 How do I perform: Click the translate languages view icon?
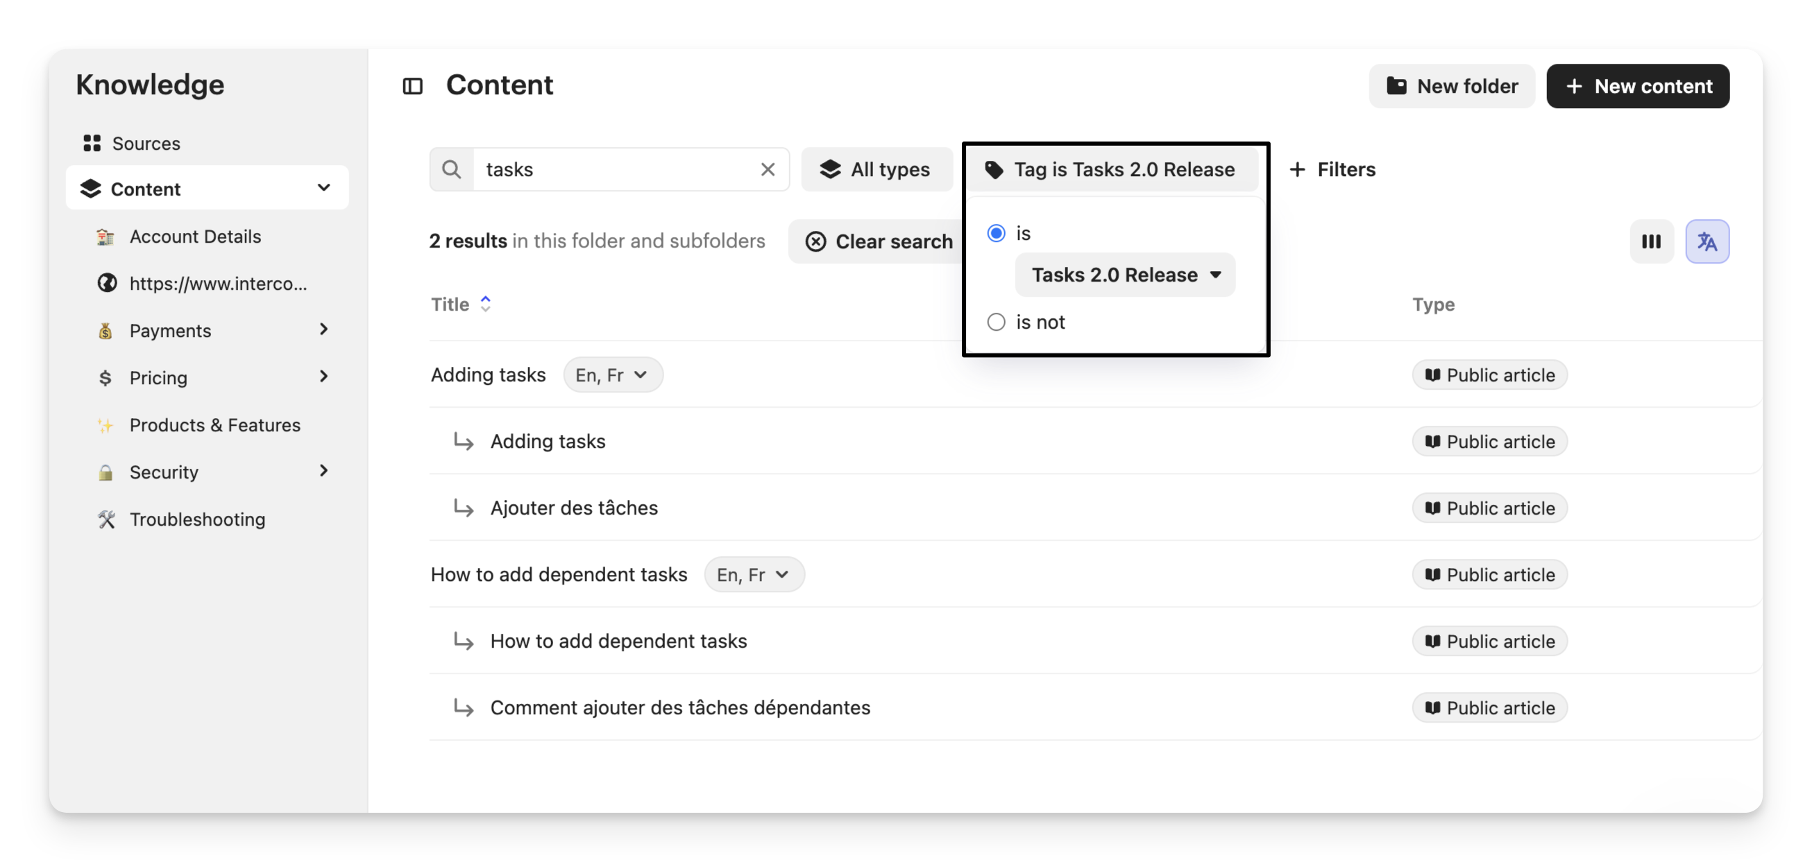tap(1707, 241)
